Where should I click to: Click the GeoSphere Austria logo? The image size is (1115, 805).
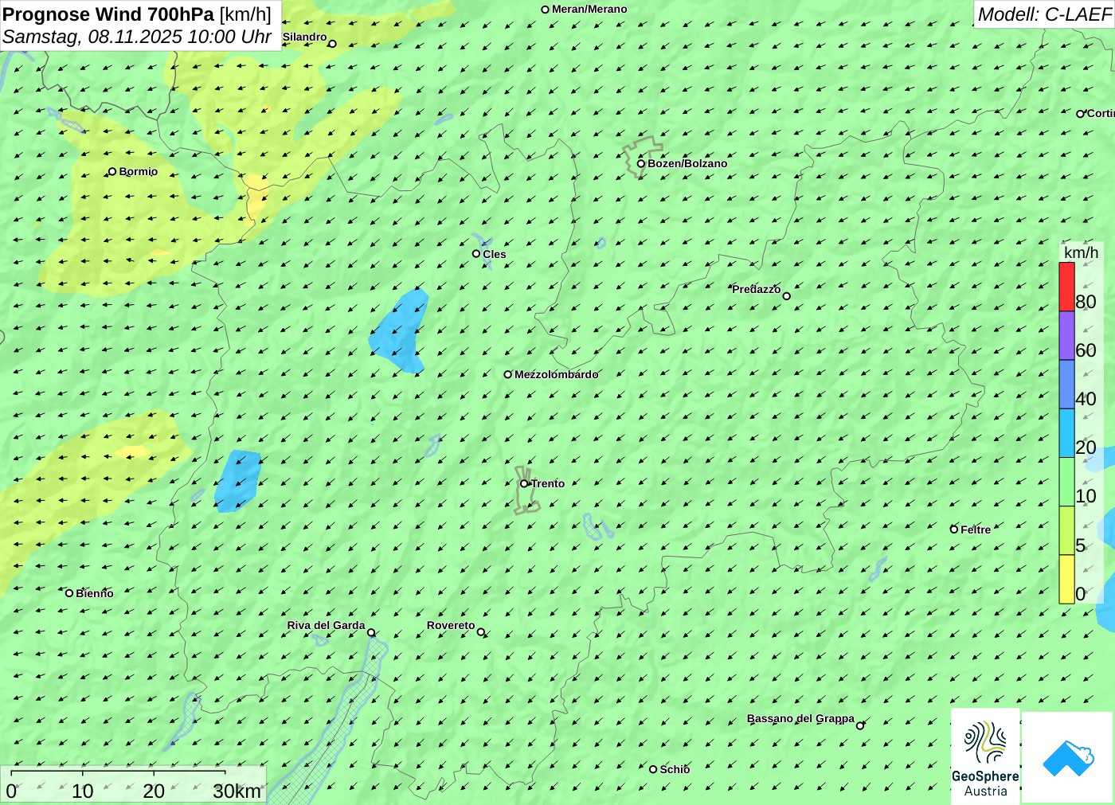pos(985,756)
